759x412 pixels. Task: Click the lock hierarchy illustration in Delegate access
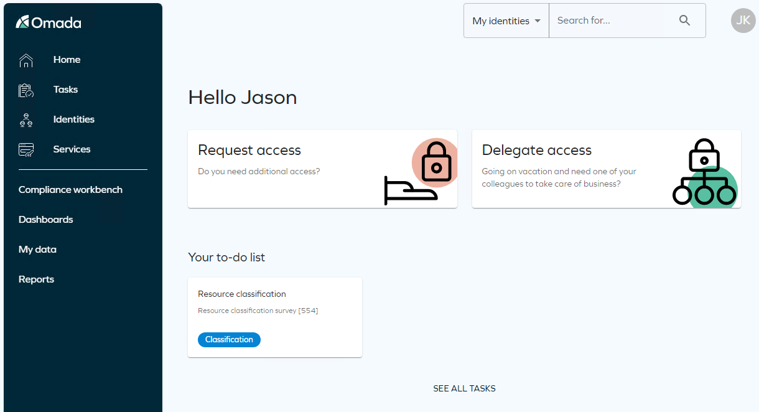pyautogui.click(x=705, y=172)
